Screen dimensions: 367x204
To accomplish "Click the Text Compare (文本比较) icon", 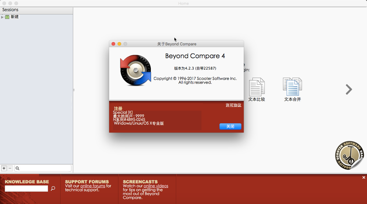I will 257,87.
